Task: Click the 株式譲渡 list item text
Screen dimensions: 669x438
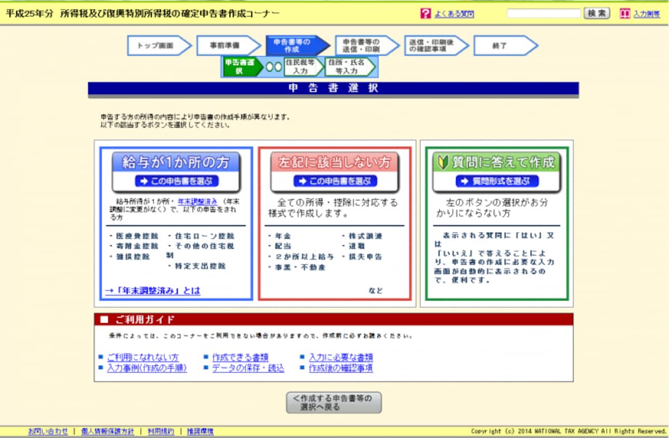Action: click(x=365, y=236)
